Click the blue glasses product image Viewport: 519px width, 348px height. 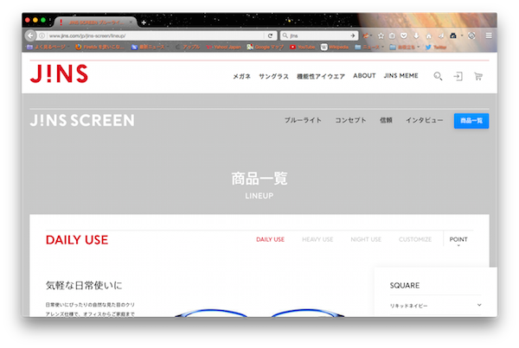tap(259, 313)
